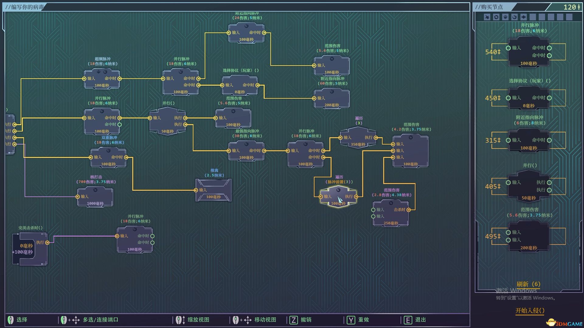Click the mouse icon beside 选择
The image size is (584, 328).
coord(11,320)
